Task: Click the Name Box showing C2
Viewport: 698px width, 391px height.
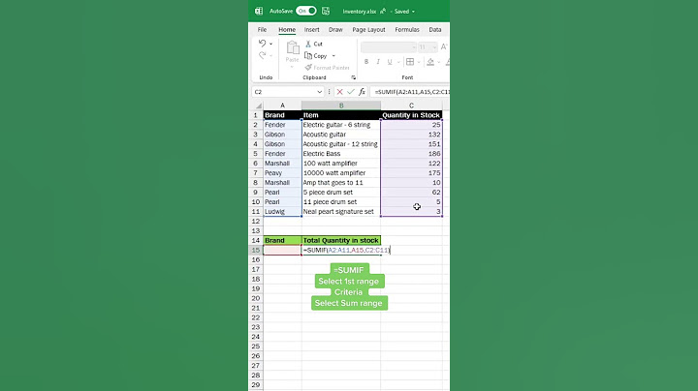Action: tap(284, 92)
